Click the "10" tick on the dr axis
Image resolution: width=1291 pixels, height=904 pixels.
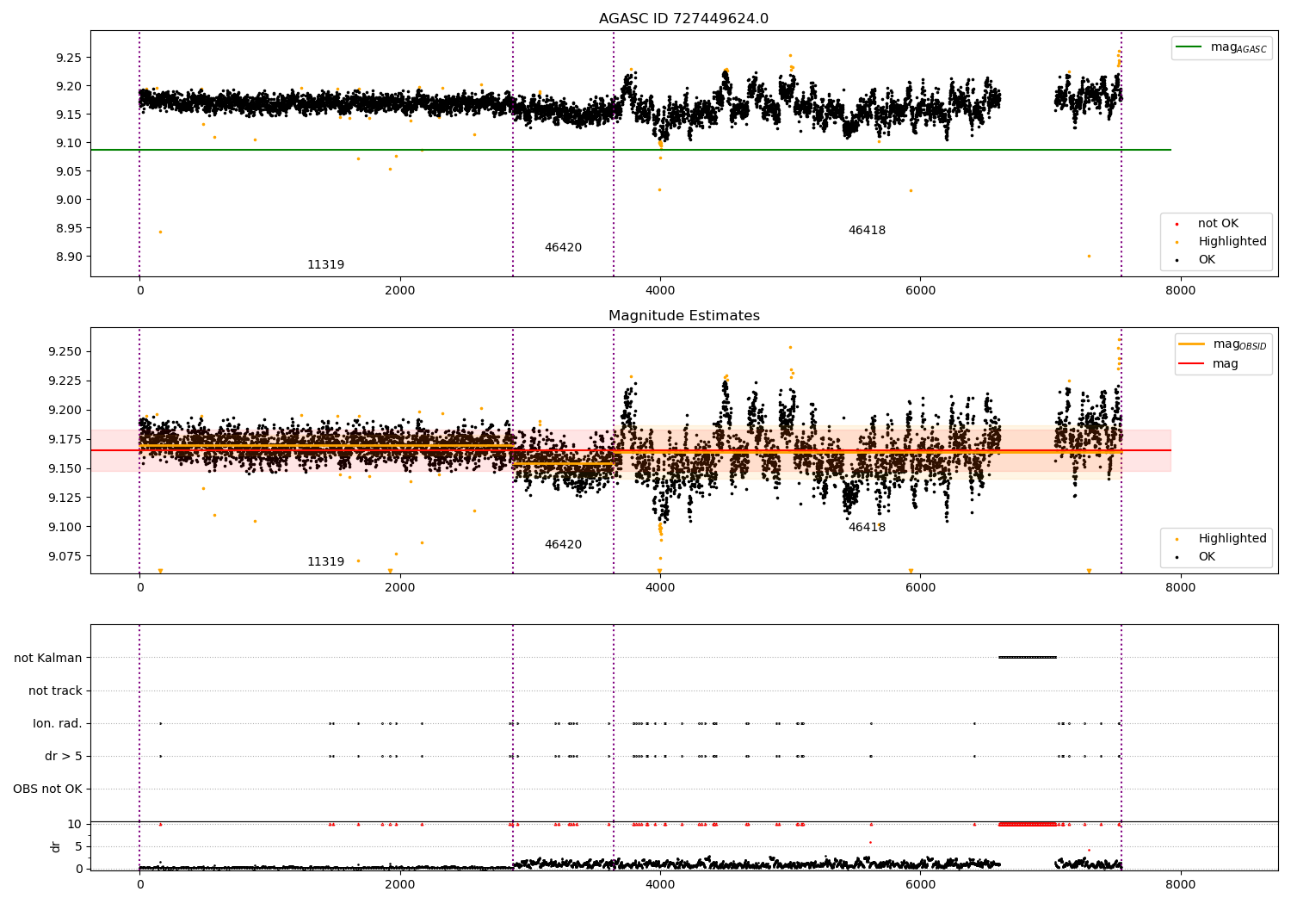click(x=75, y=824)
